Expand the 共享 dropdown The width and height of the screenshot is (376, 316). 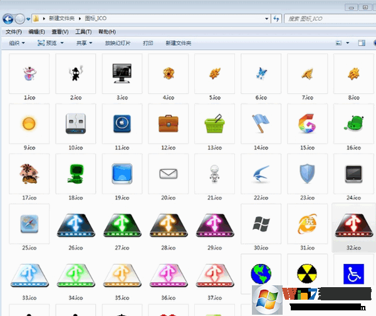(x=83, y=43)
